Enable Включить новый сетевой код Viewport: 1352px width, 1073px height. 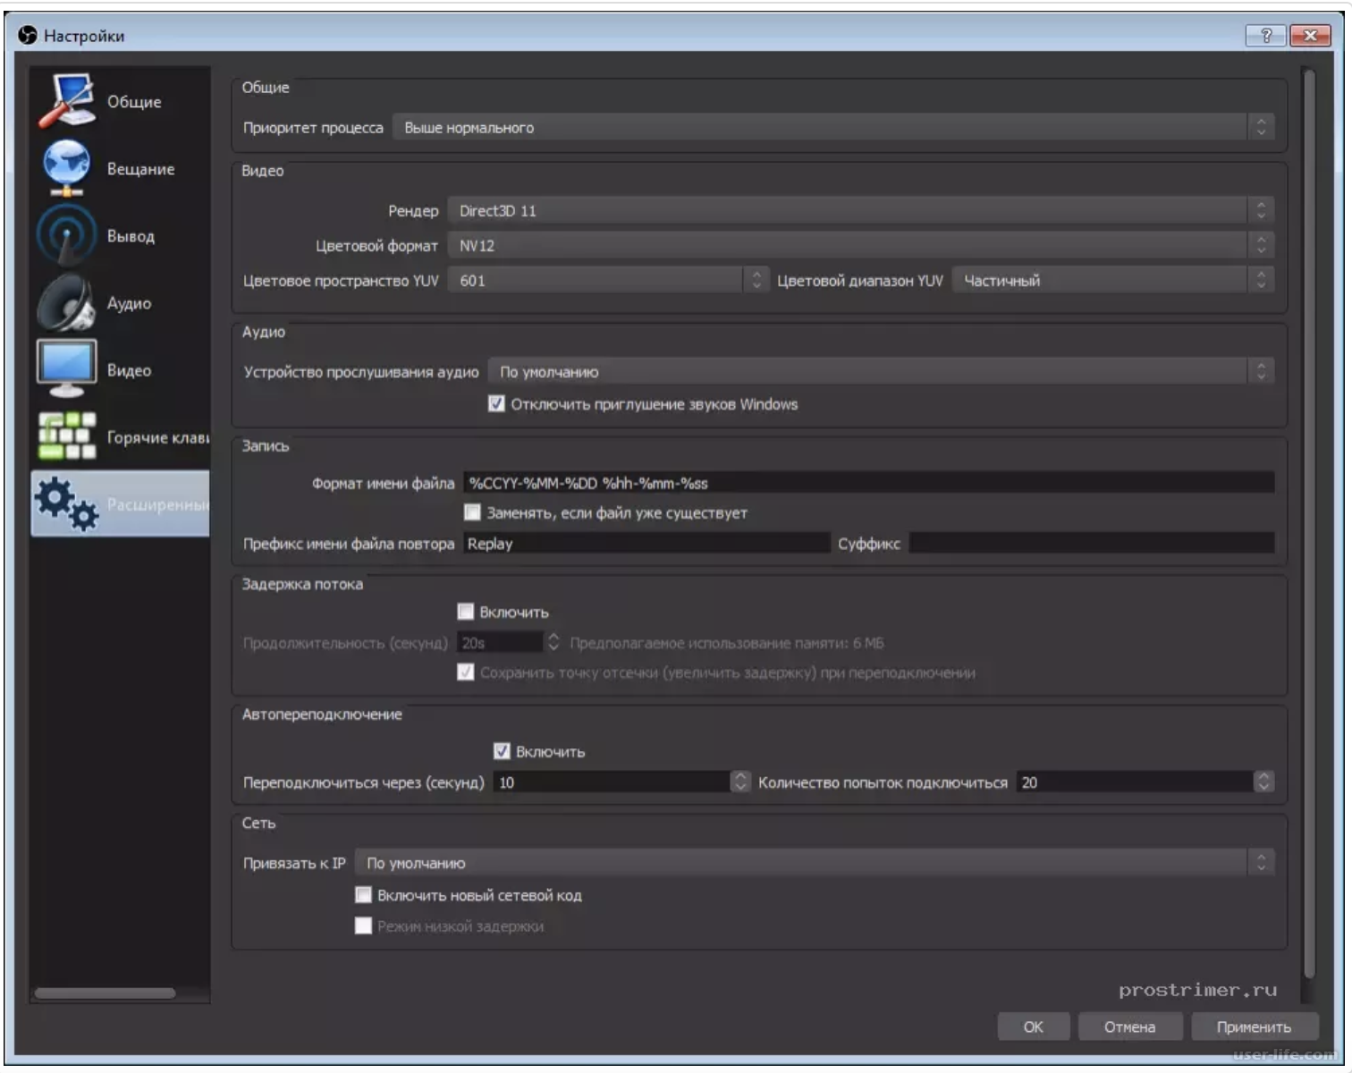(x=363, y=894)
